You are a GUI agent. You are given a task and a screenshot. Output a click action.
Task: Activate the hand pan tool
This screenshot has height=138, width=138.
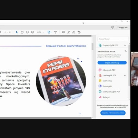pos(22,32)
